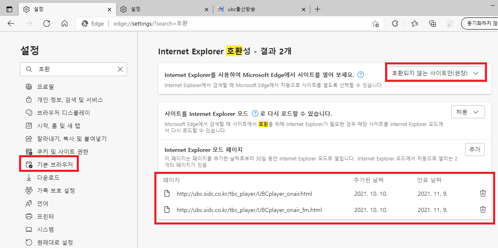
Task: Click the 페이지 column header
Action: click(171, 180)
